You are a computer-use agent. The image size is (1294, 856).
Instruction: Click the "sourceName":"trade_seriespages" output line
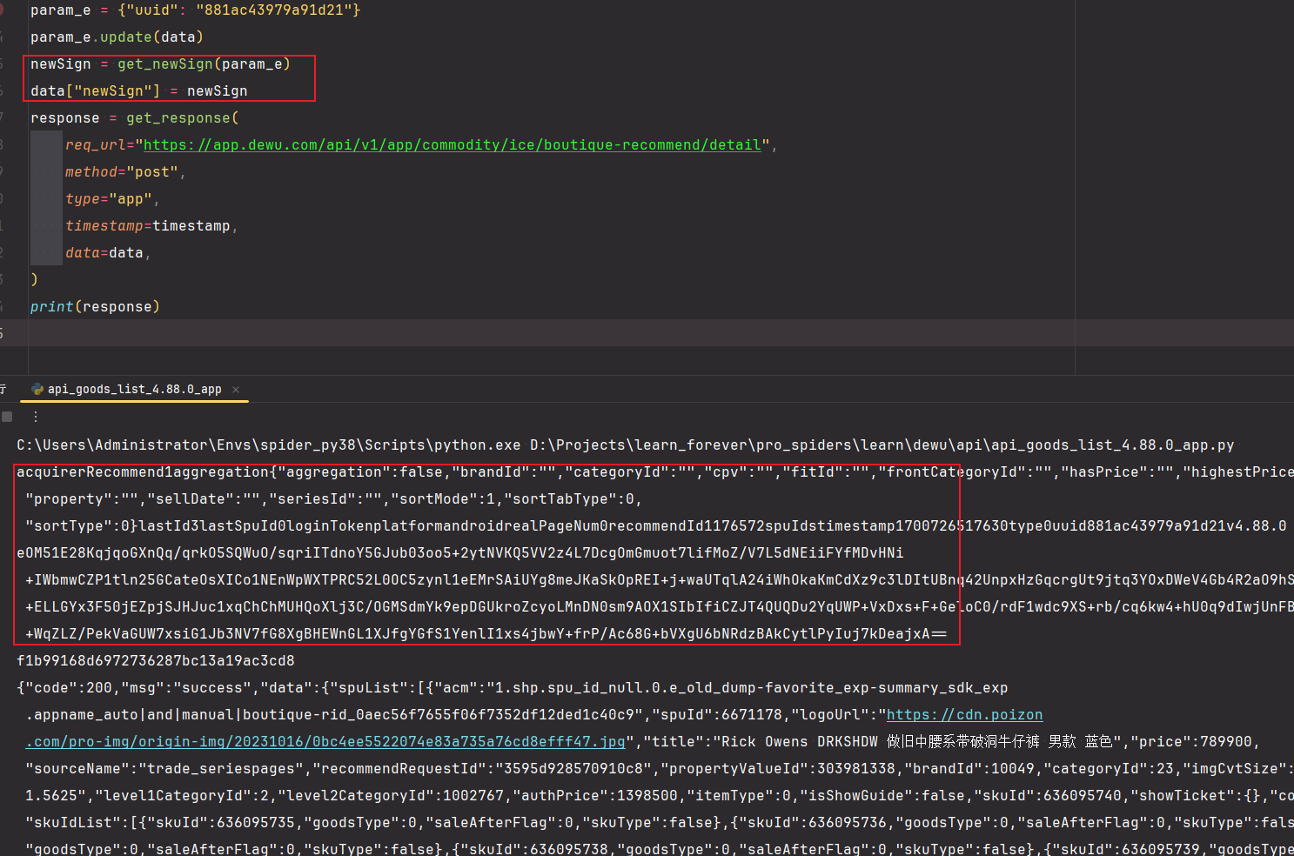(x=660, y=769)
